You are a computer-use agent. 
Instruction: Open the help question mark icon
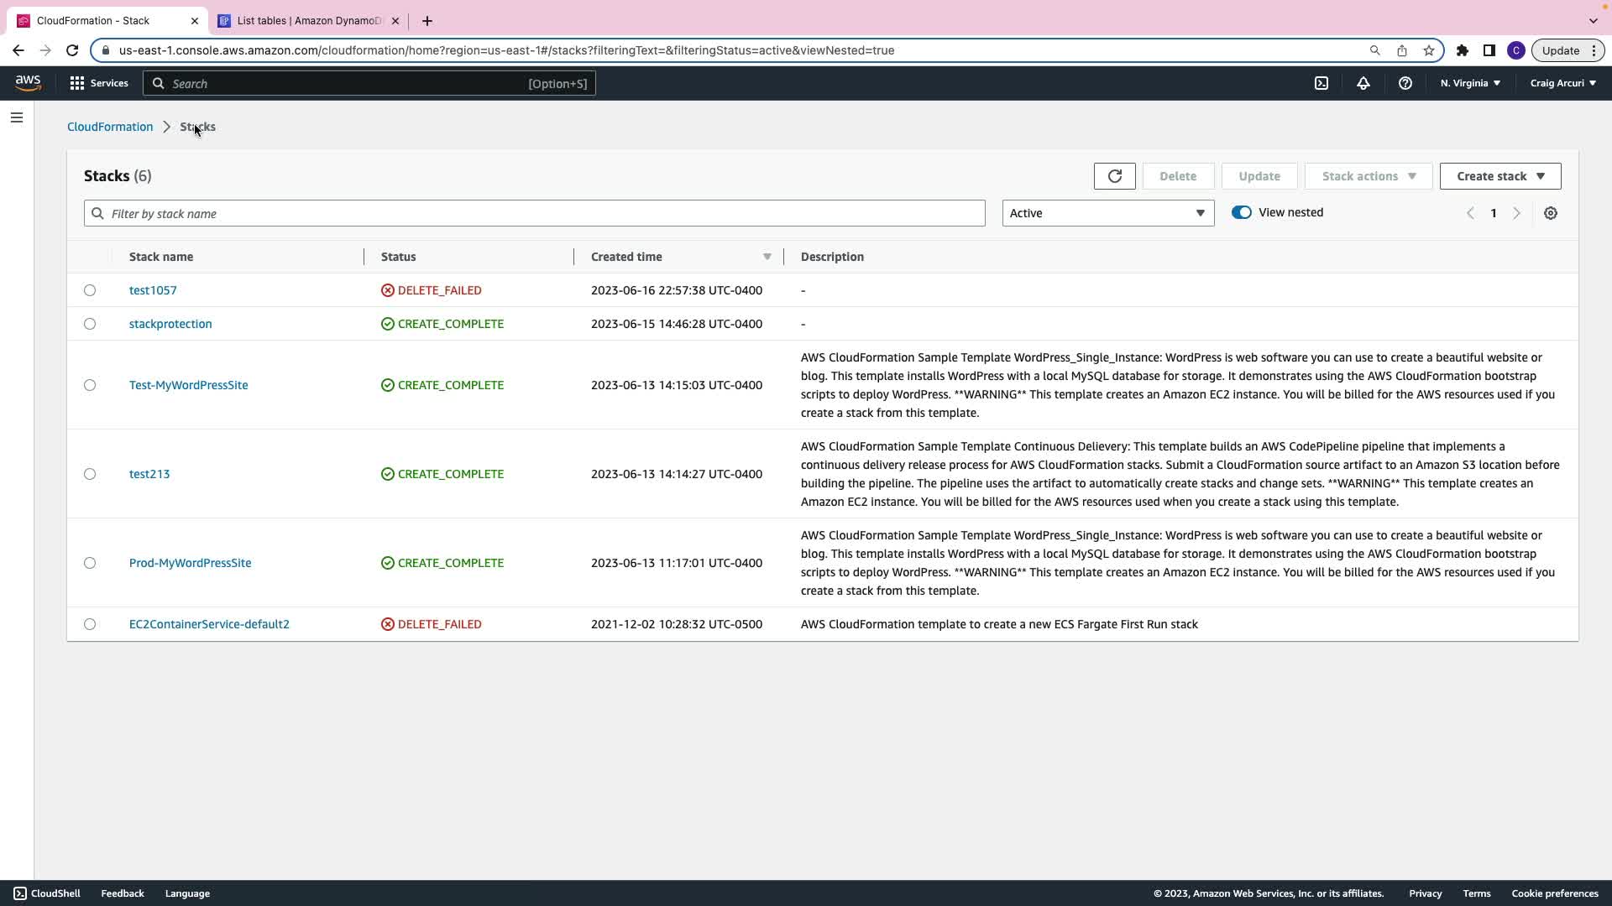[x=1405, y=83]
